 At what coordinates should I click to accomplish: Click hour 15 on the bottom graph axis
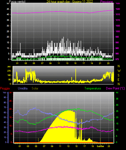(x=76, y=146)
